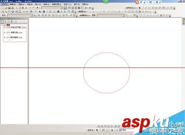Screen dimensions: 185x135
Task: Toggle visibility of second _line layer
Action: 7,32
